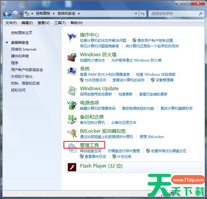
Task: Click 查看 RAM 的大小和处理器速度 link
Action: click(105, 75)
